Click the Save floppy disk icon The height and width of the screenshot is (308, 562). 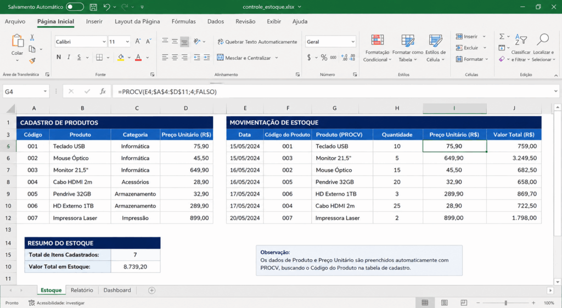coord(93,7)
